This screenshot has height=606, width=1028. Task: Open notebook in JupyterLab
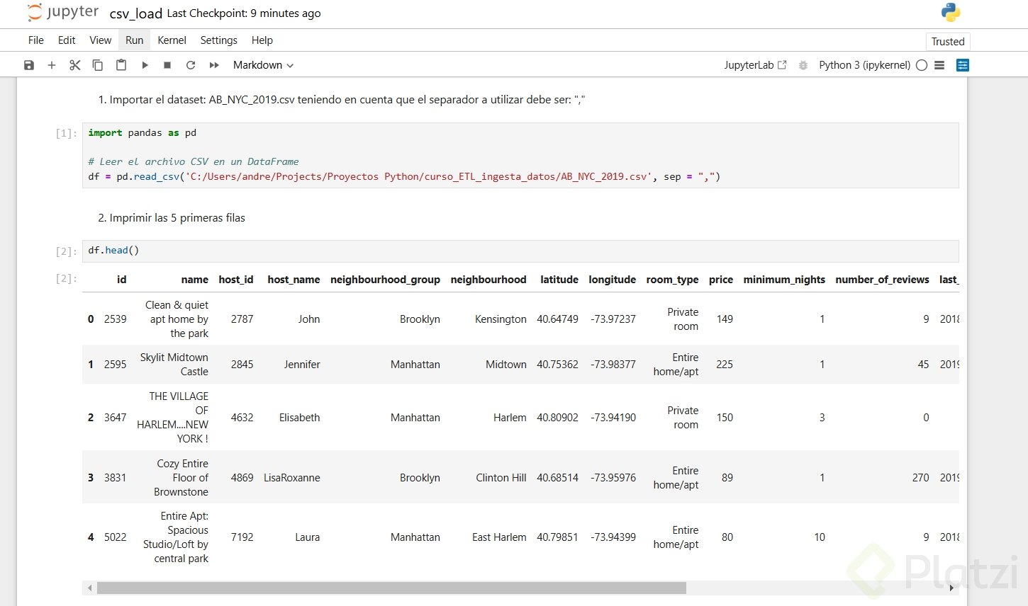click(x=755, y=65)
